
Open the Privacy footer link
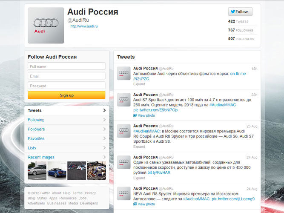(90, 193)
